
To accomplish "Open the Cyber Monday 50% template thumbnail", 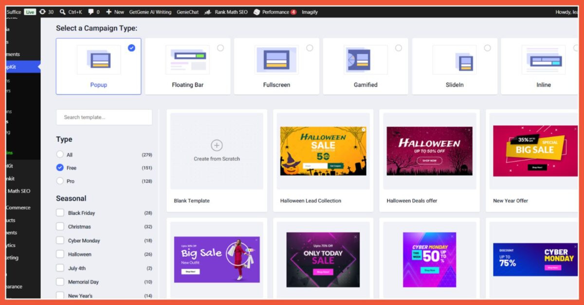I will 430,259.
